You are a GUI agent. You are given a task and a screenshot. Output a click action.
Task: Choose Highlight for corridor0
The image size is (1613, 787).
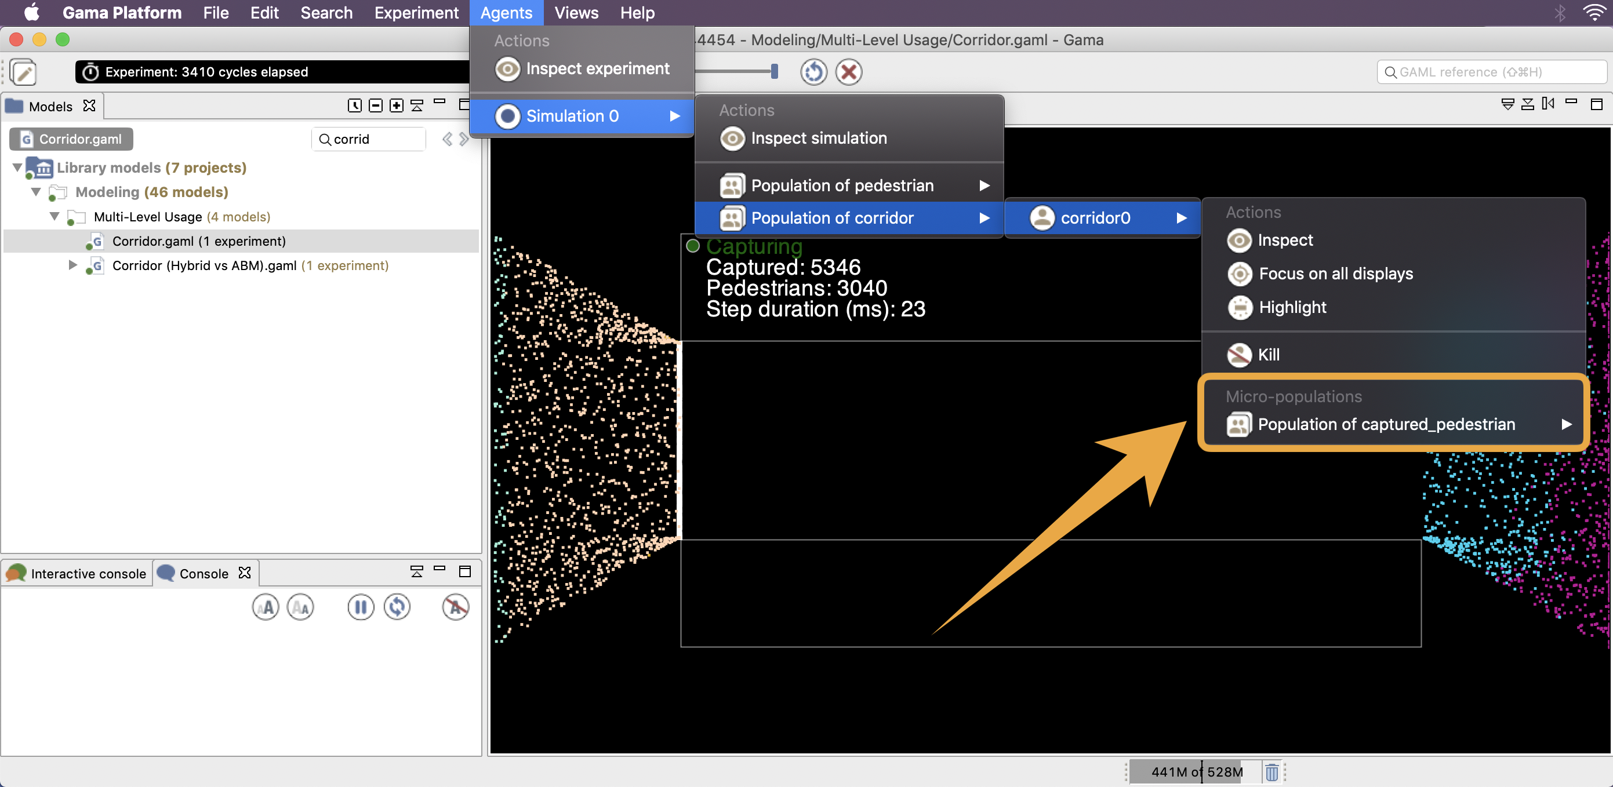click(1292, 307)
